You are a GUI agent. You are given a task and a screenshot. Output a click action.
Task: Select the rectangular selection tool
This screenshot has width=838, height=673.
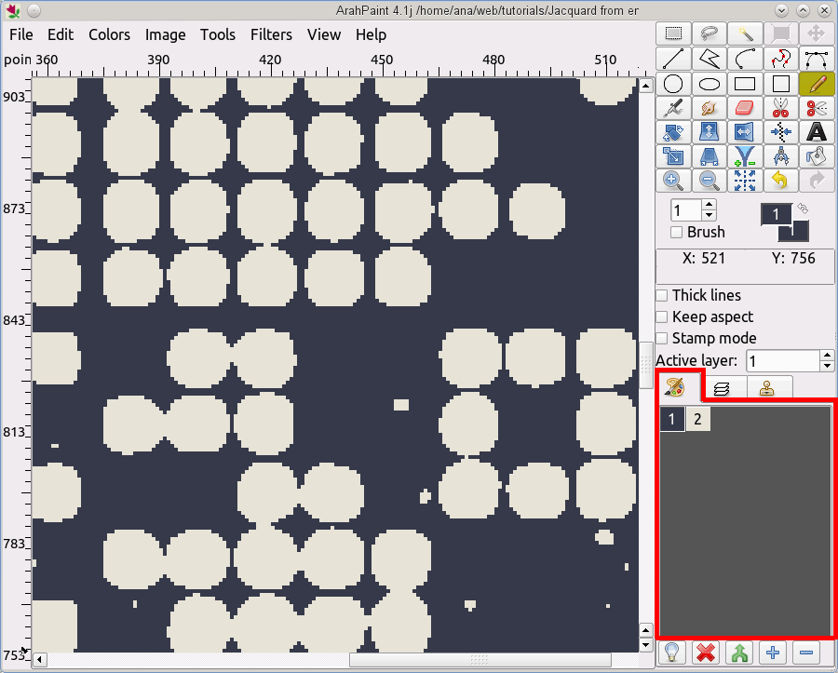click(x=673, y=34)
